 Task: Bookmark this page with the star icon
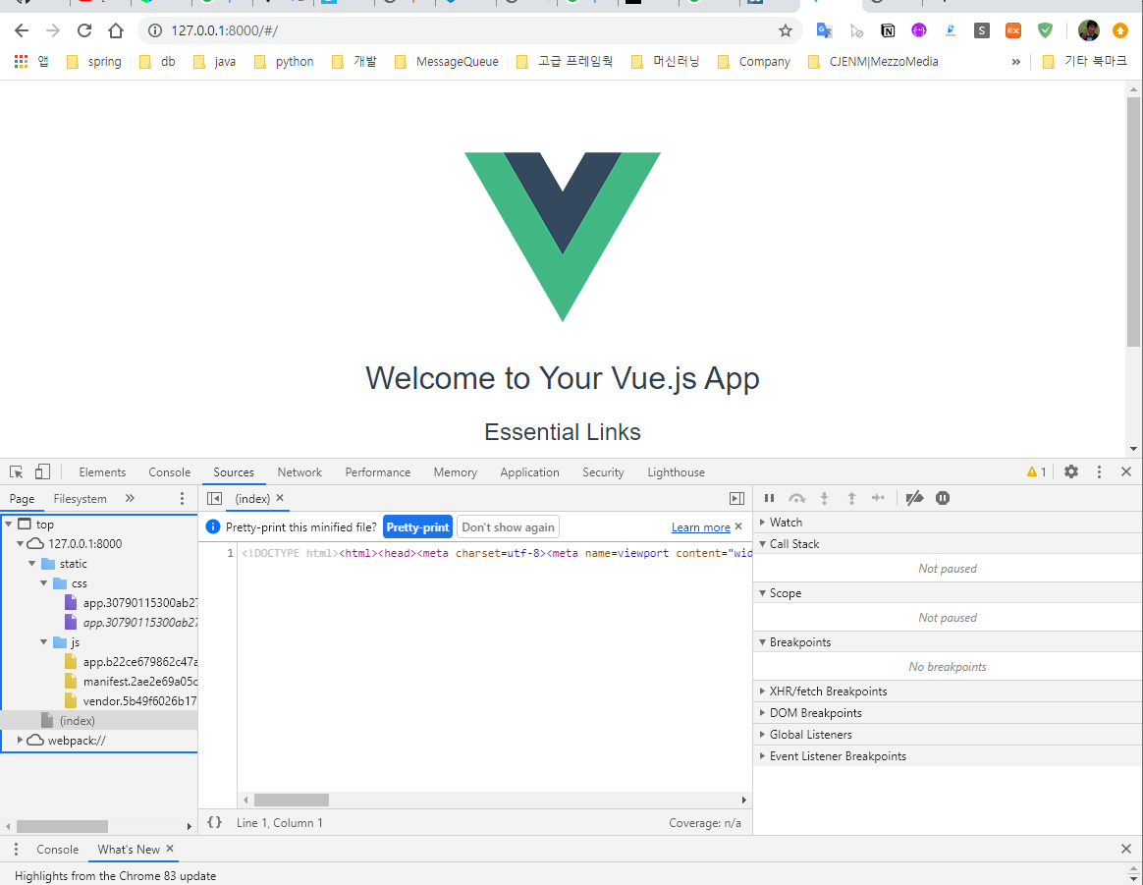[x=786, y=30]
